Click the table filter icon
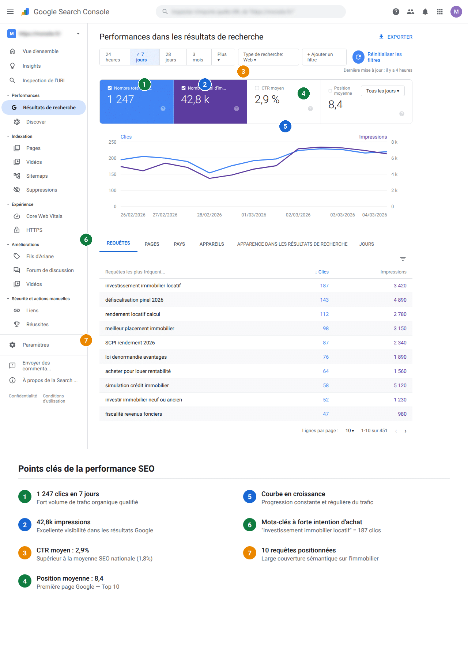Image resolution: width=468 pixels, height=672 pixels. pos(403,259)
